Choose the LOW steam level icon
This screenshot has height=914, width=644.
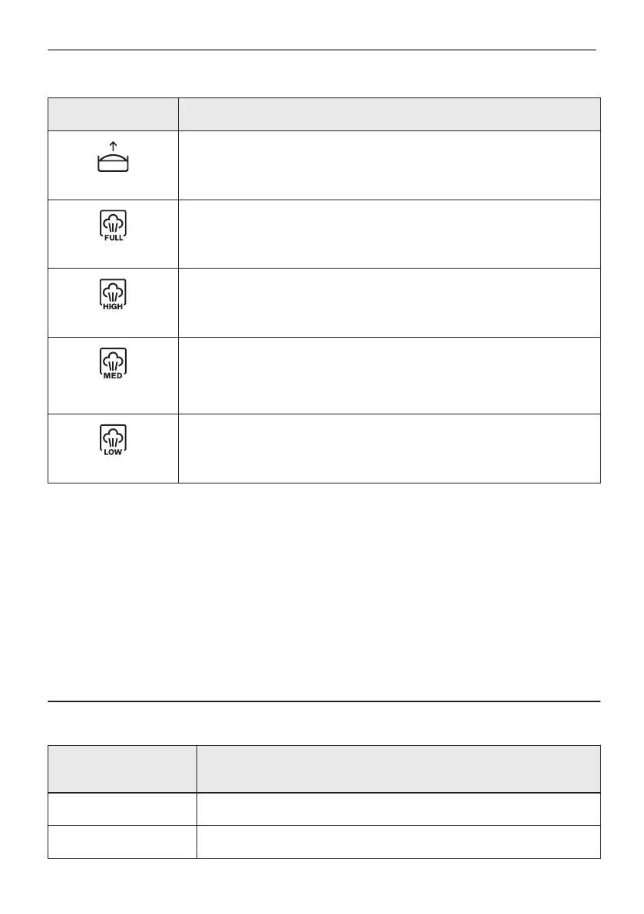click(x=113, y=441)
